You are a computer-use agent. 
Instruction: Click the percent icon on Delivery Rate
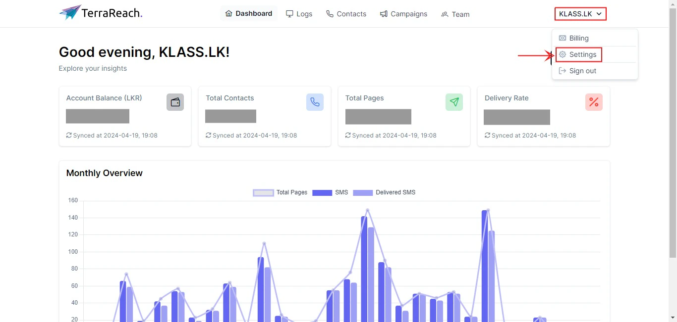pyautogui.click(x=594, y=102)
